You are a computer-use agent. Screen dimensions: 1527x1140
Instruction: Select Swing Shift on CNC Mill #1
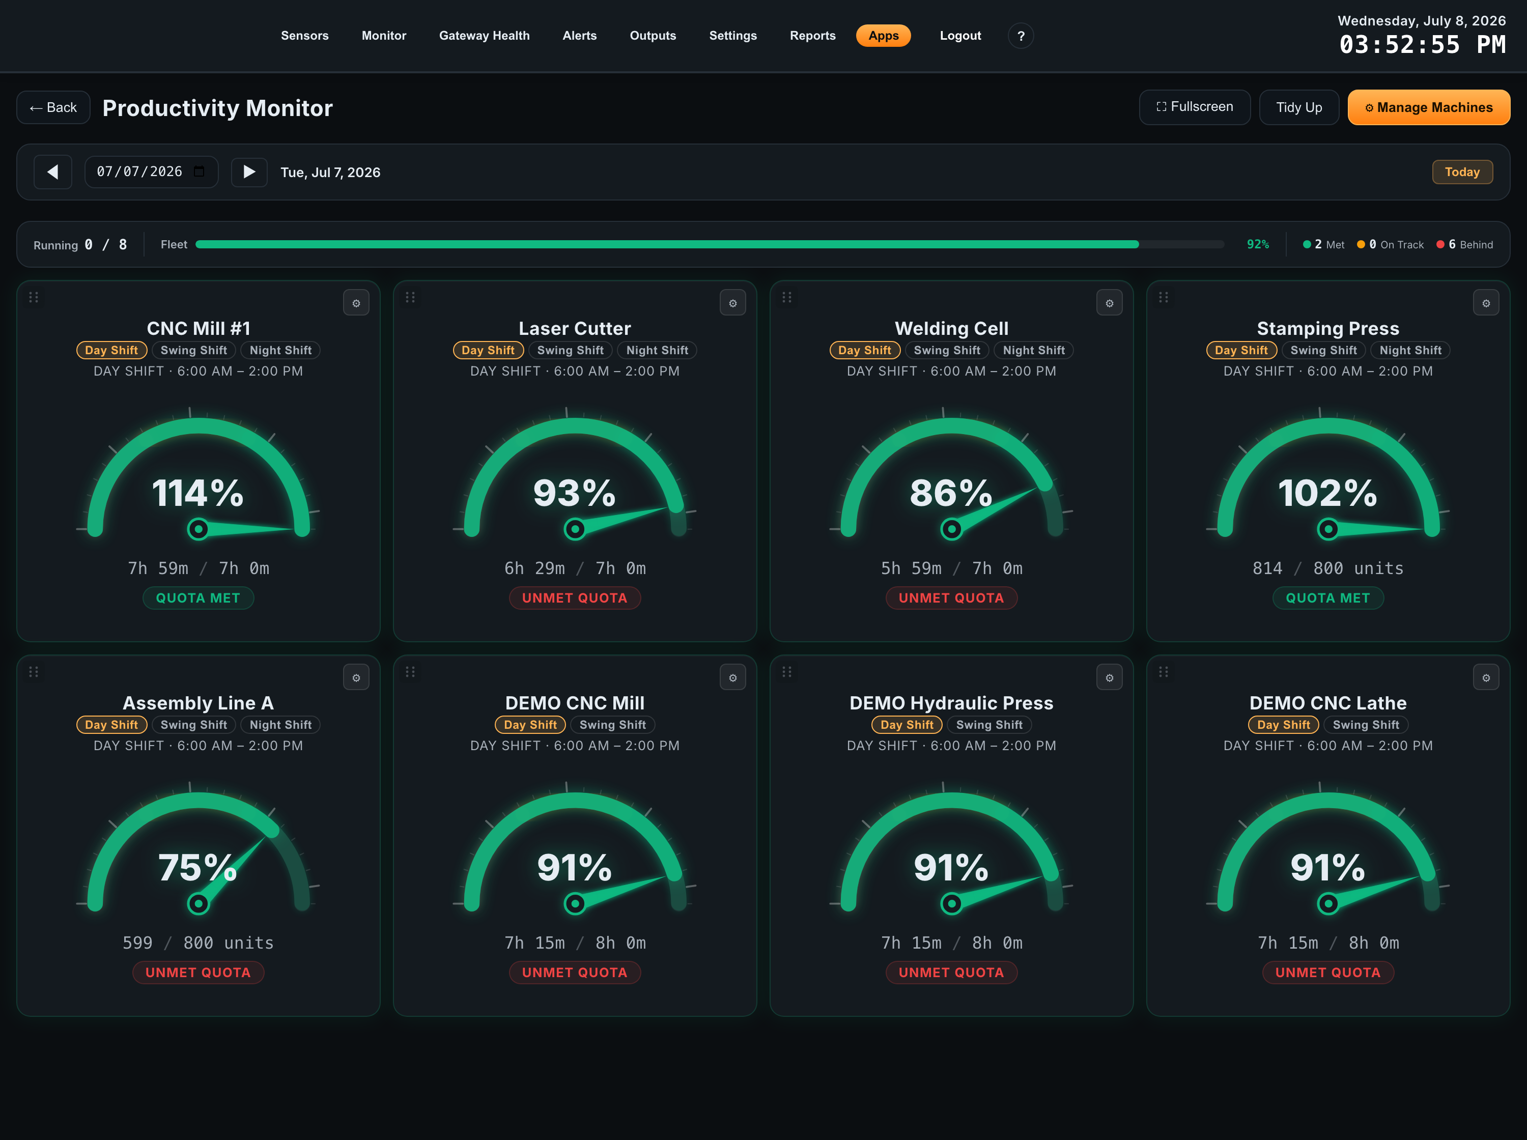pos(194,350)
